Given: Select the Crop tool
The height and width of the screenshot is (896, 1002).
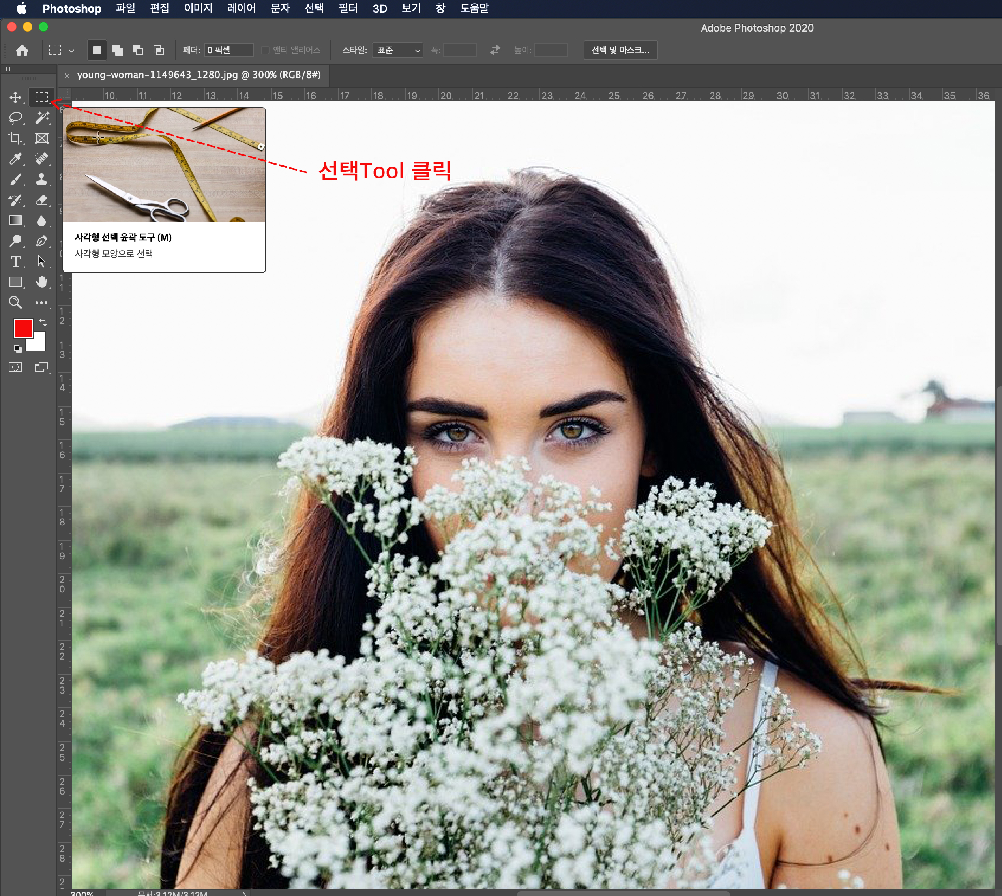Looking at the screenshot, I should pos(15,138).
